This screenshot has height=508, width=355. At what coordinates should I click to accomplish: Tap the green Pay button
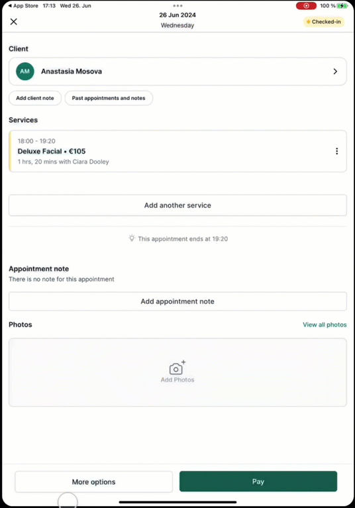tap(258, 482)
